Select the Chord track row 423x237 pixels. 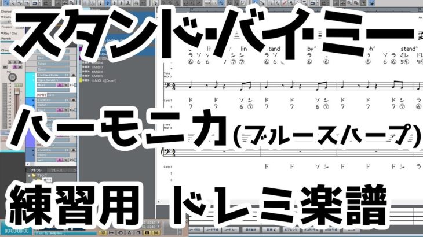point(53,69)
